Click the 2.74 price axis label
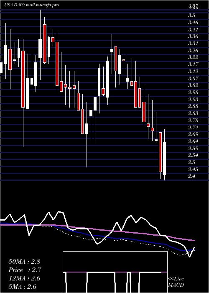 [193, 127]
